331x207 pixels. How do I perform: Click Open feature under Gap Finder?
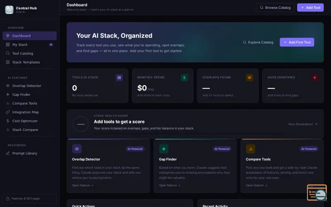point(170,185)
